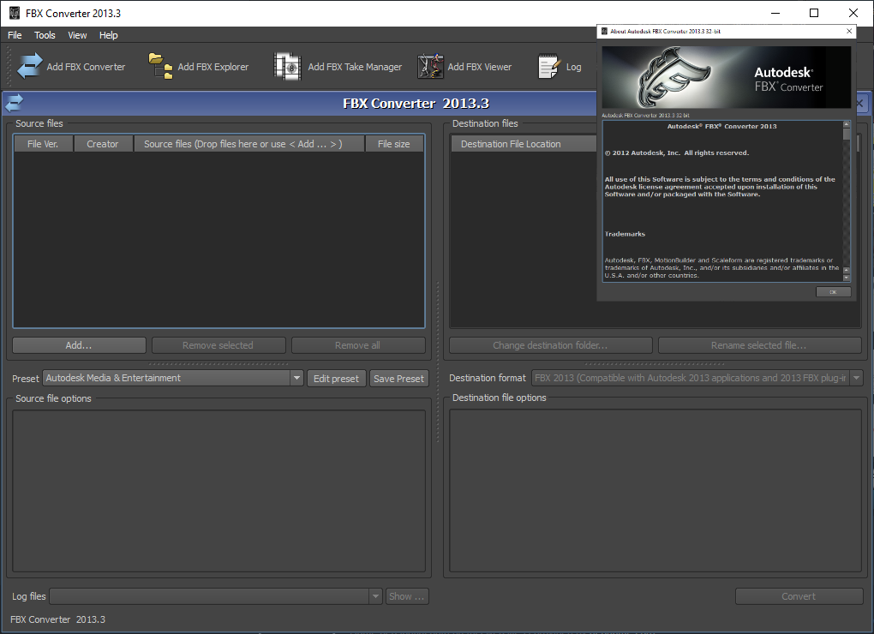Open the View menu
This screenshot has height=634, width=874.
click(x=77, y=35)
